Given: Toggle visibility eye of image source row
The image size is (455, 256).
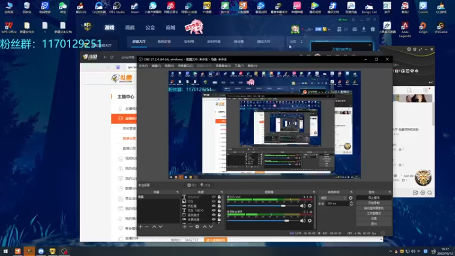Looking at the screenshot, I should pyautogui.click(x=214, y=201).
